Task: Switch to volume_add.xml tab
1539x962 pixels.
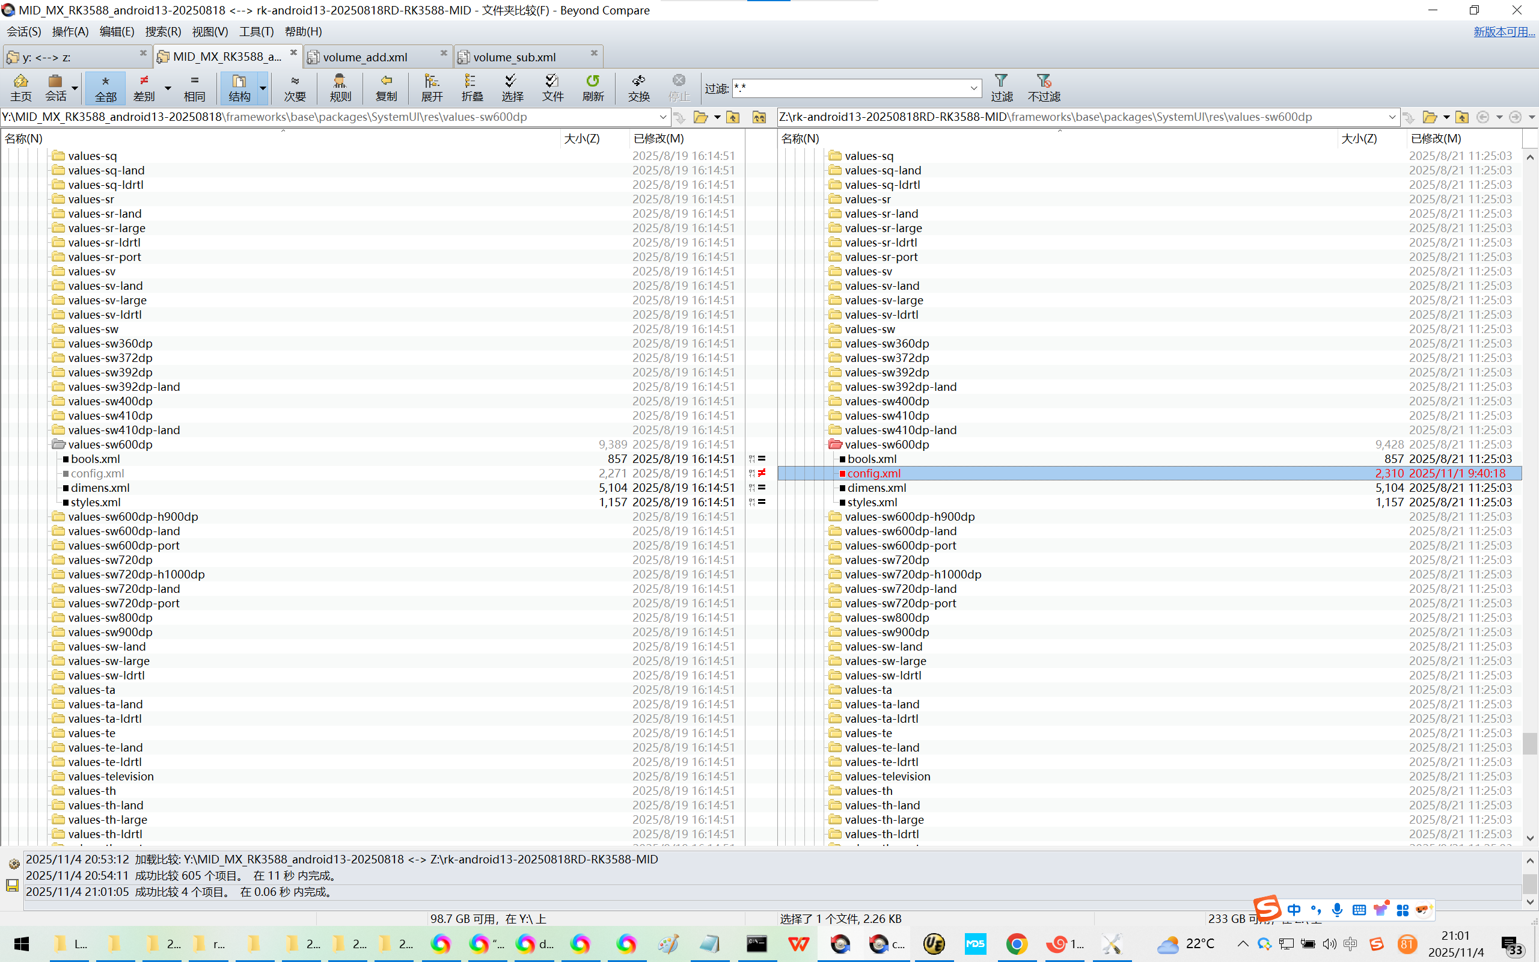Action: click(365, 57)
